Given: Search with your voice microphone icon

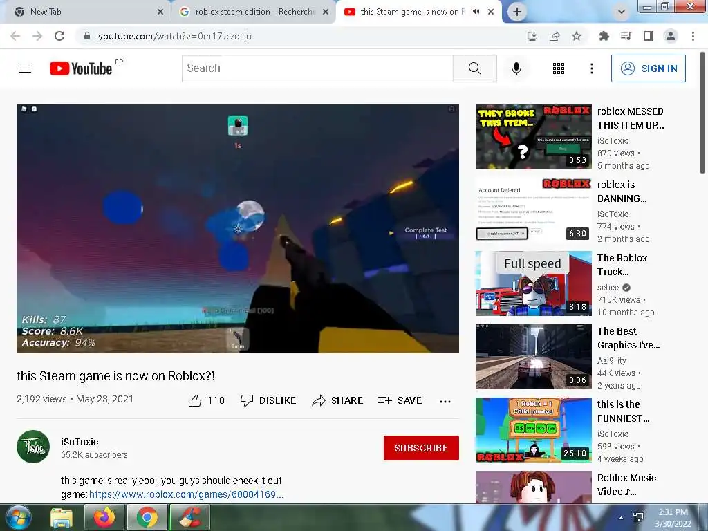Looking at the screenshot, I should (x=516, y=68).
